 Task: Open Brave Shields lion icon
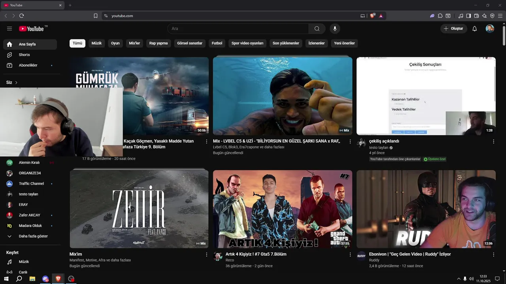point(372,16)
